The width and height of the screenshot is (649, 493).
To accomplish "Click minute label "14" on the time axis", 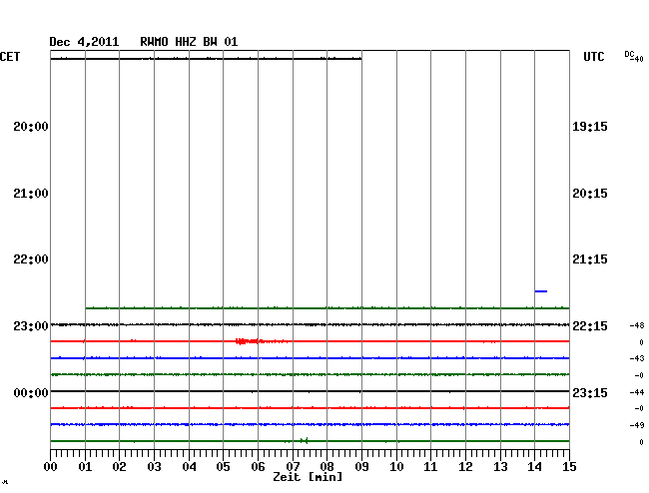I will tap(535, 467).
